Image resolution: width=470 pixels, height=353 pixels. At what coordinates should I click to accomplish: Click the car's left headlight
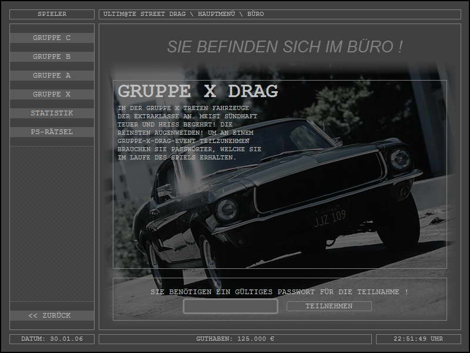coord(226,209)
